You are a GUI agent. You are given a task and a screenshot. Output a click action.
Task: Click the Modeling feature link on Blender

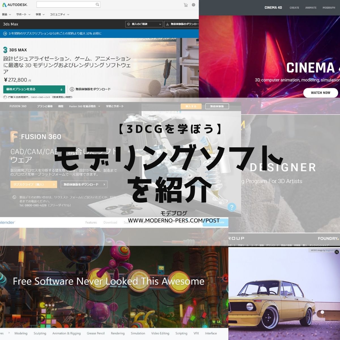(21, 333)
